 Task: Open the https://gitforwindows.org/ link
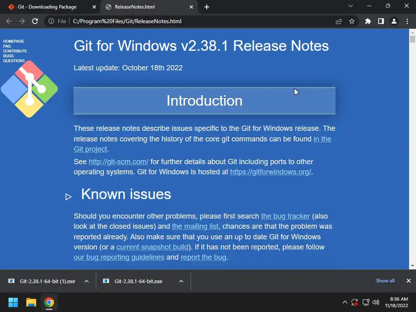click(271, 172)
